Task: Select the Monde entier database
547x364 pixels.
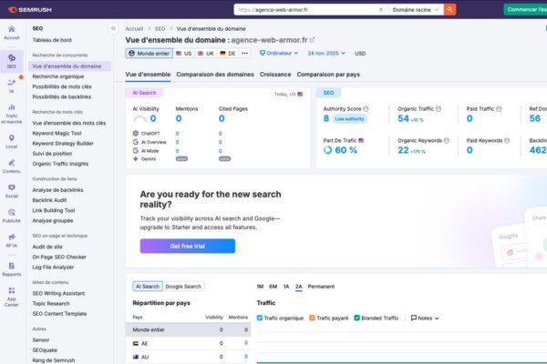Action: [149, 54]
